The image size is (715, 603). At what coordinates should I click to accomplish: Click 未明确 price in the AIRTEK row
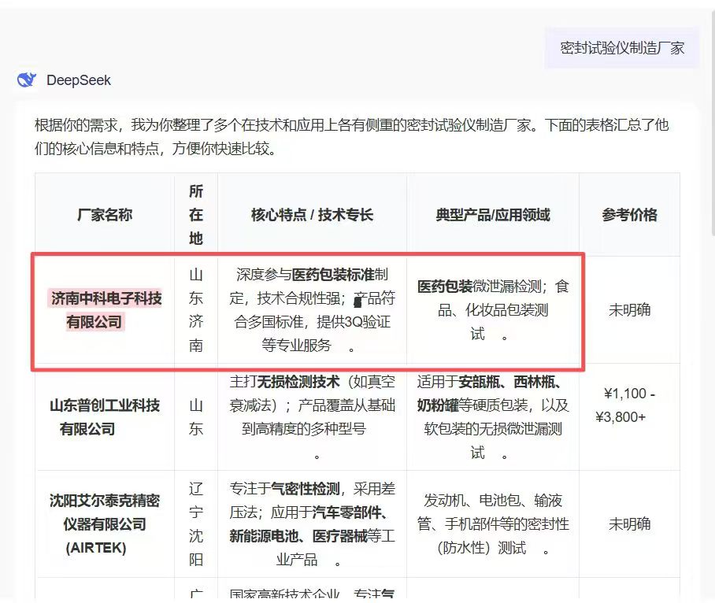(629, 524)
